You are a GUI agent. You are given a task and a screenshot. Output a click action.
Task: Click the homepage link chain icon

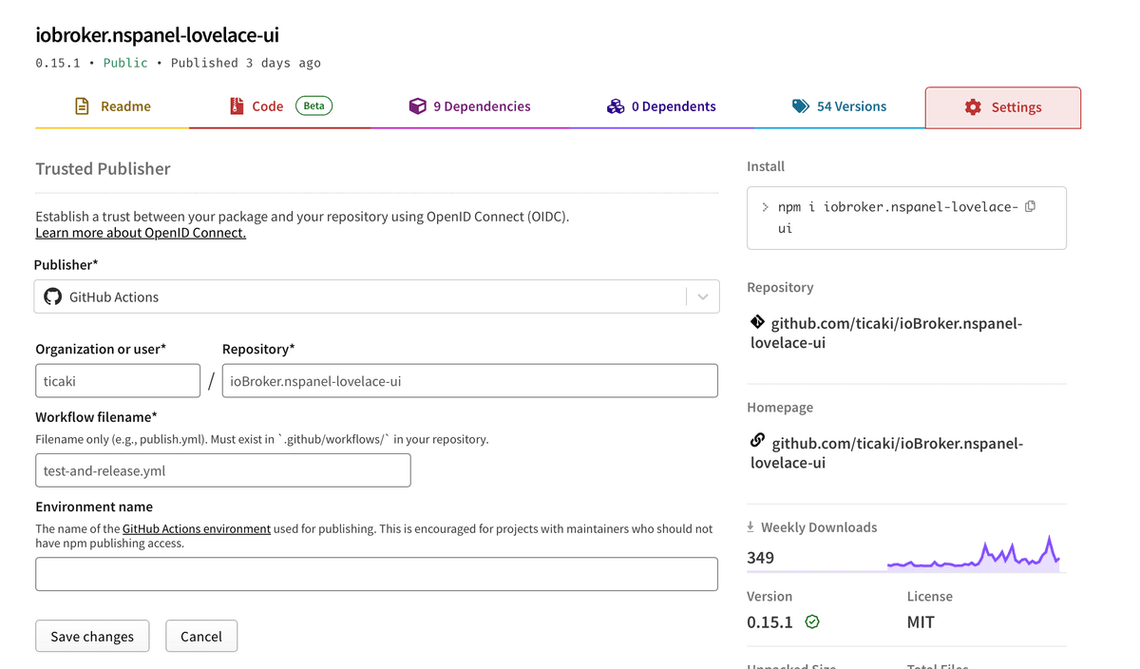coord(757,441)
